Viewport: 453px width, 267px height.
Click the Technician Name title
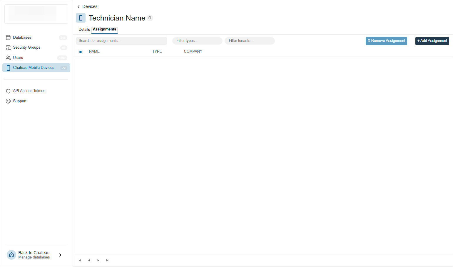point(117,18)
